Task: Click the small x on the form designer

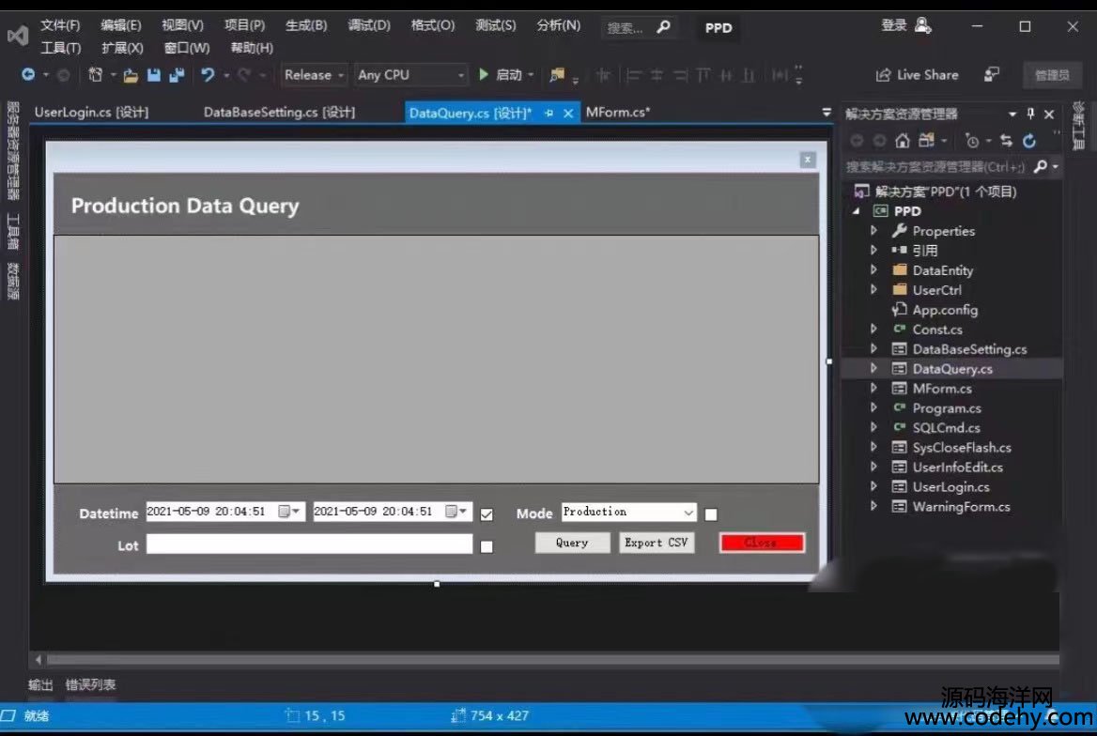Action: tap(808, 160)
